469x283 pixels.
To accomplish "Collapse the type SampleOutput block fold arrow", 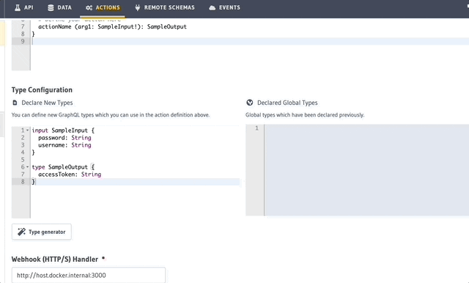I will pos(28,167).
